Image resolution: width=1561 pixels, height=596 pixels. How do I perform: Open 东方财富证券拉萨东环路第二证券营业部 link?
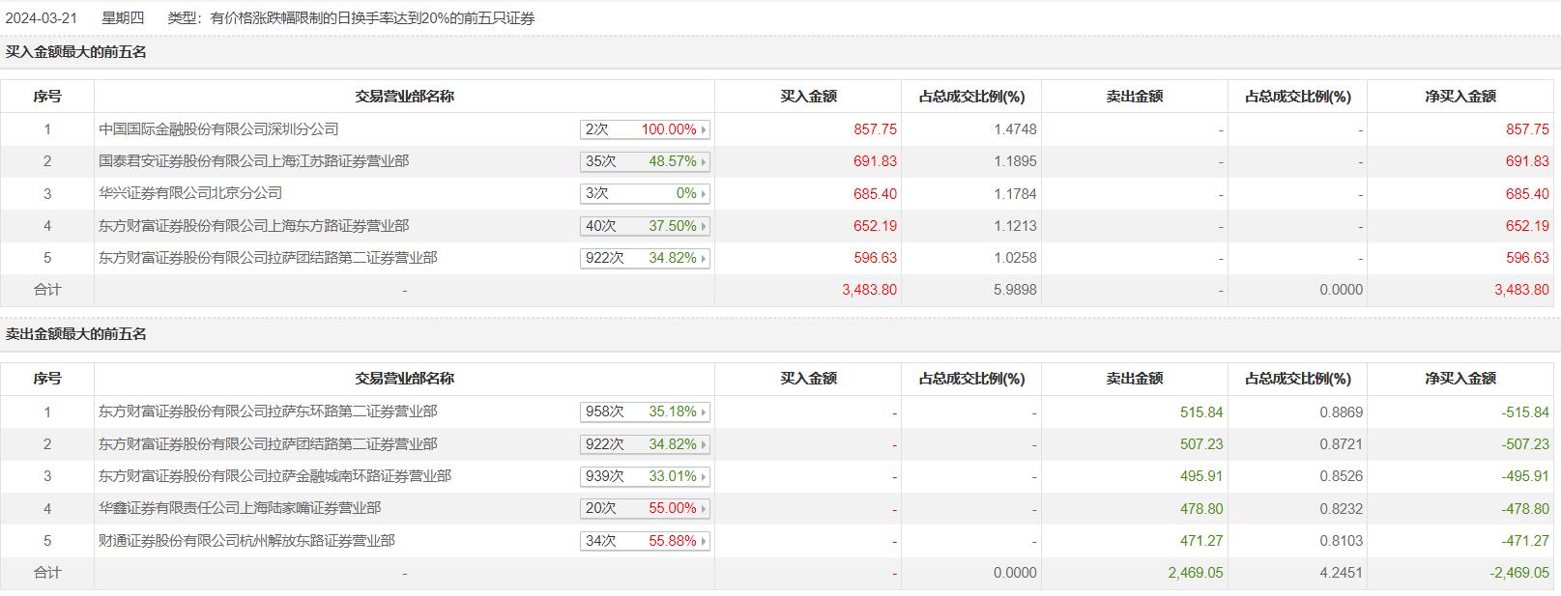(x=268, y=412)
